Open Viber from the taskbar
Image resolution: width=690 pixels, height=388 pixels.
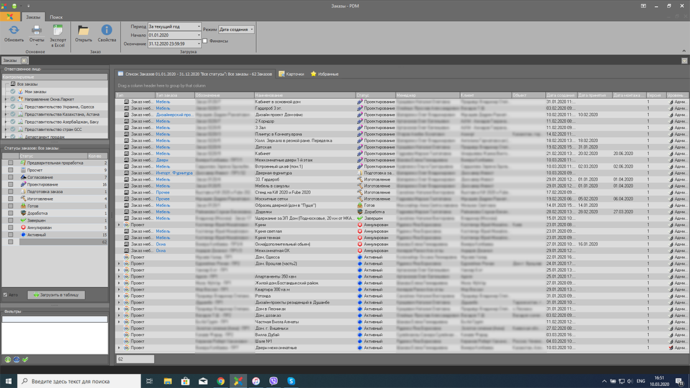tap(274, 381)
